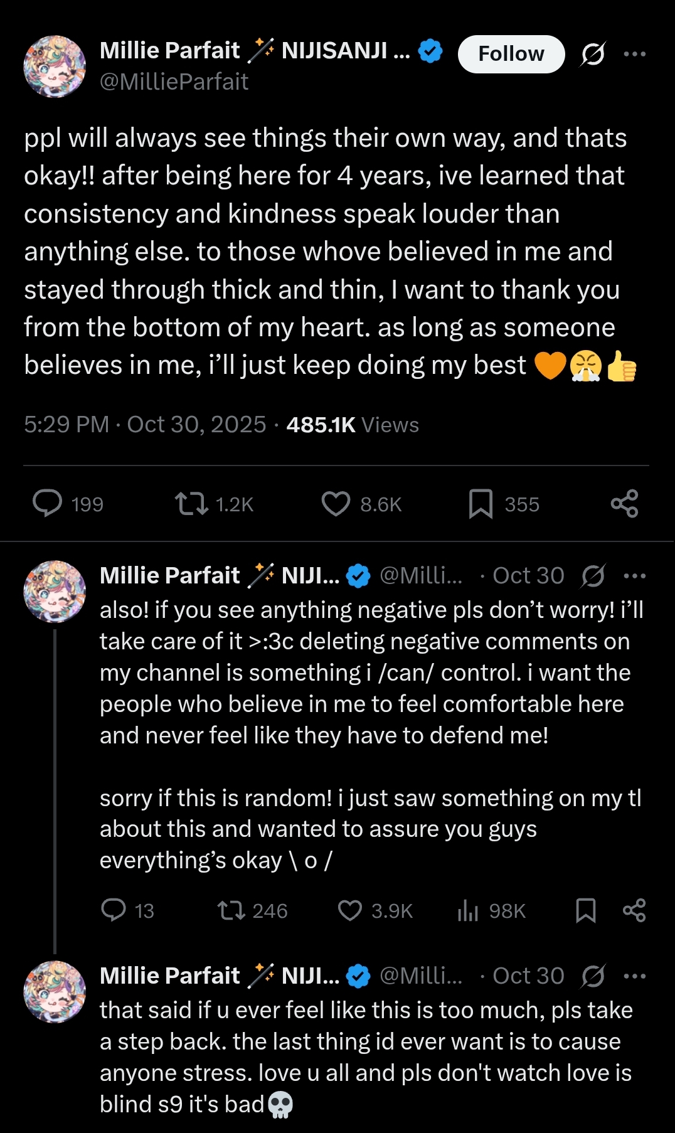Repost the main post with 1.2K reposts
This screenshot has height=1133, width=675.
tap(191, 504)
